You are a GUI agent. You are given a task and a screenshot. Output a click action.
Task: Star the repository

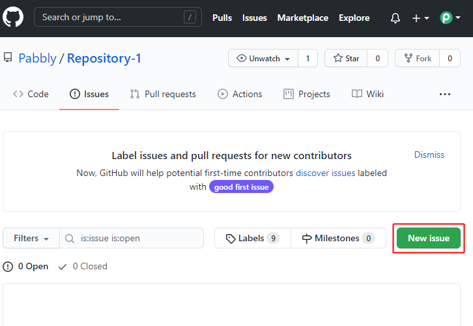click(346, 58)
